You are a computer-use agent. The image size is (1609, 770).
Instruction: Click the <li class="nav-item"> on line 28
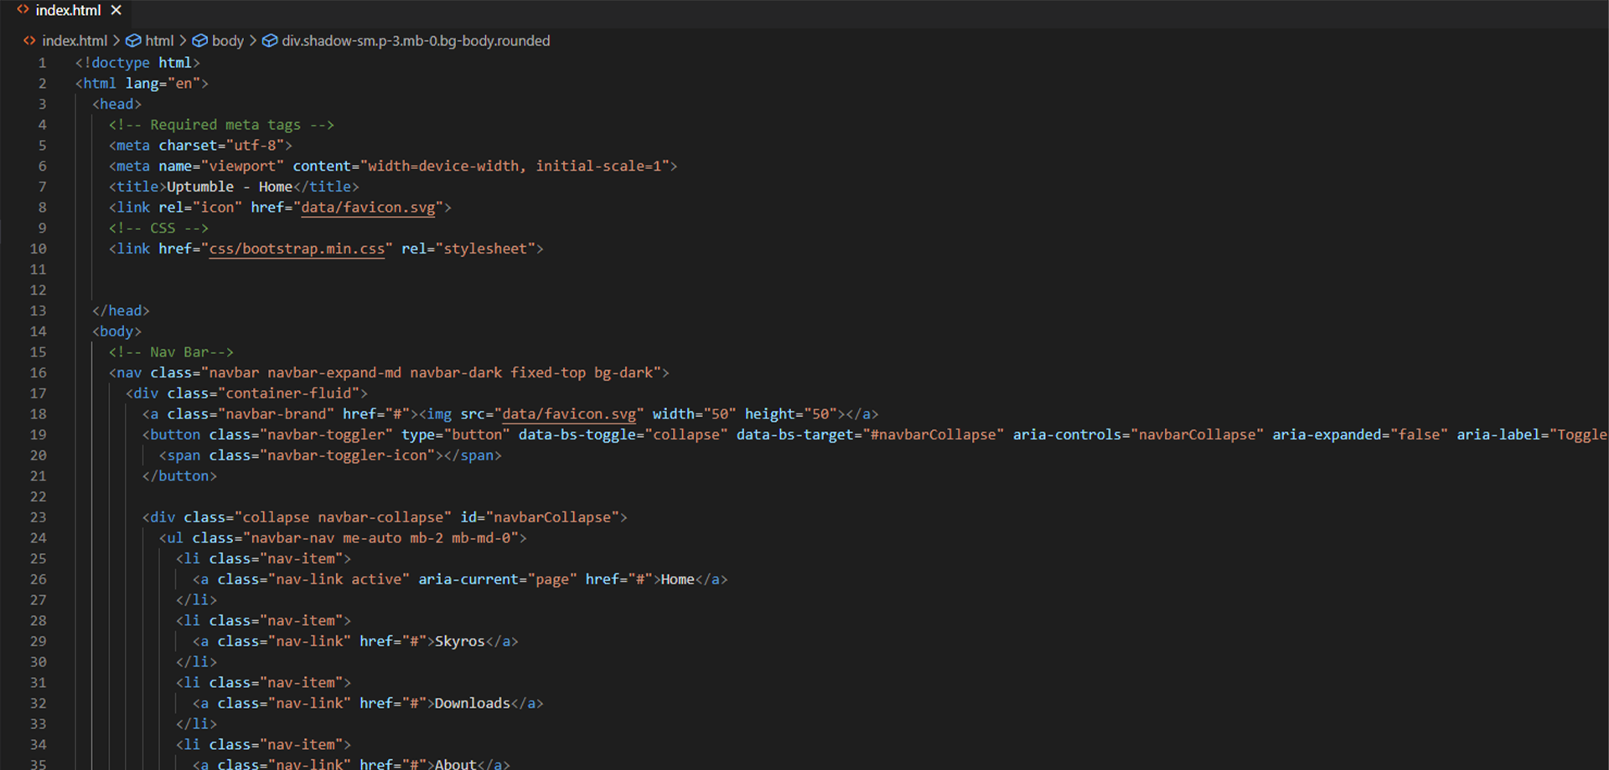(x=263, y=621)
